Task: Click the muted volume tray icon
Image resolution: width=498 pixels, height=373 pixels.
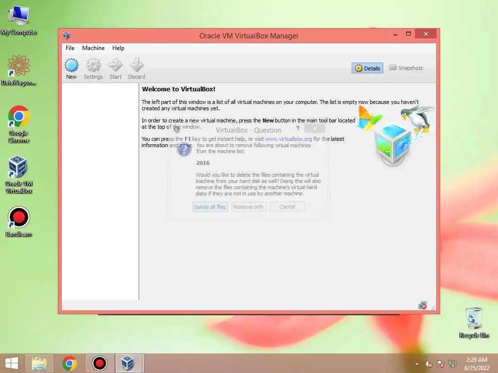Action: pyautogui.click(x=429, y=364)
